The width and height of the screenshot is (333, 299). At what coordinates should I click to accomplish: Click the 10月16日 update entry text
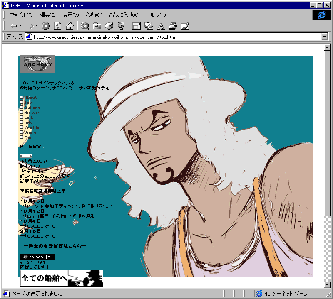pyautogui.click(x=32, y=201)
